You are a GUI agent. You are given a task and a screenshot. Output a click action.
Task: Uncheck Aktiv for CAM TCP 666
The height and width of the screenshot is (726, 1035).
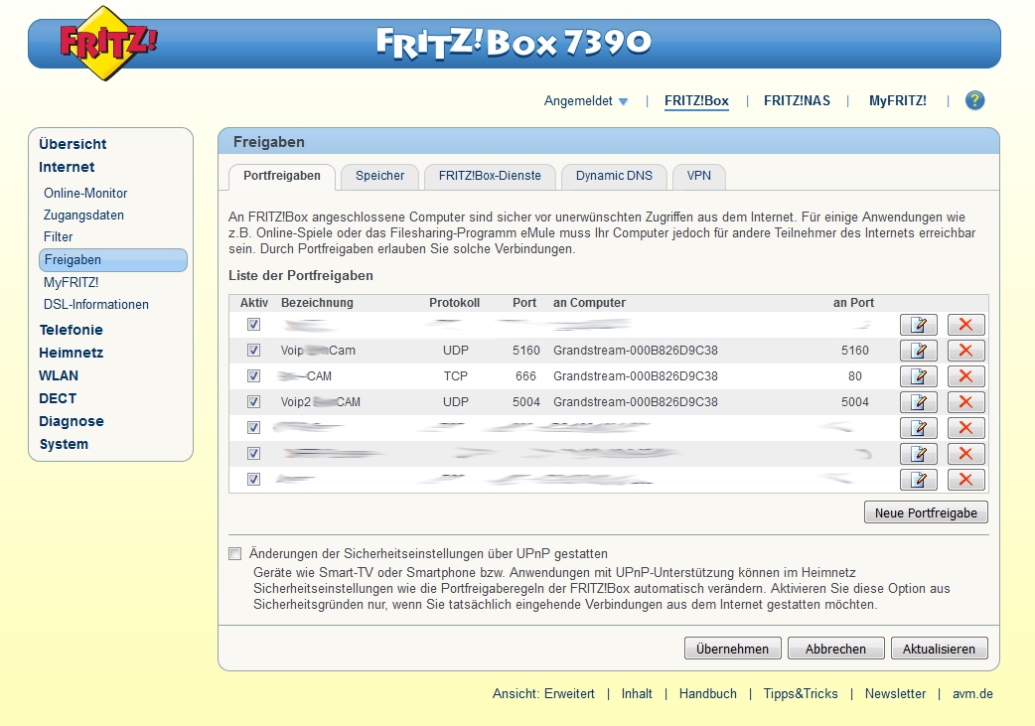pos(253,376)
